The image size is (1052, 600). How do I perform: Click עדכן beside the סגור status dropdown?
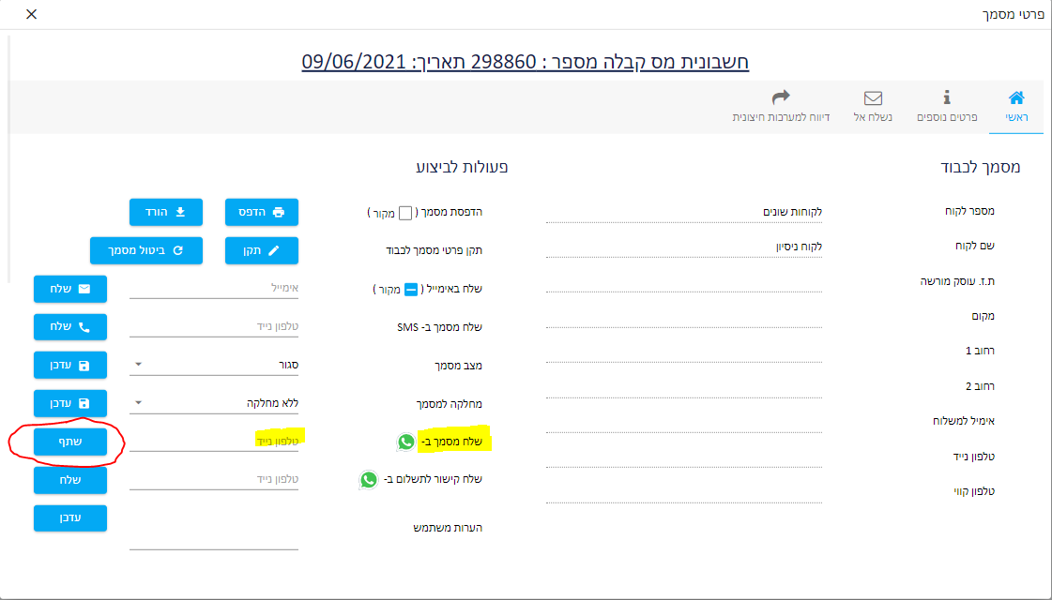[70, 365]
